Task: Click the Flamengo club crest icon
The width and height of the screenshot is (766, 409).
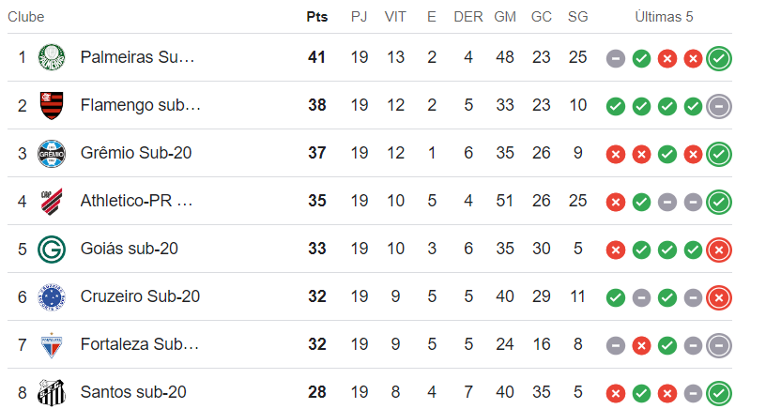Action: pyautogui.click(x=51, y=106)
